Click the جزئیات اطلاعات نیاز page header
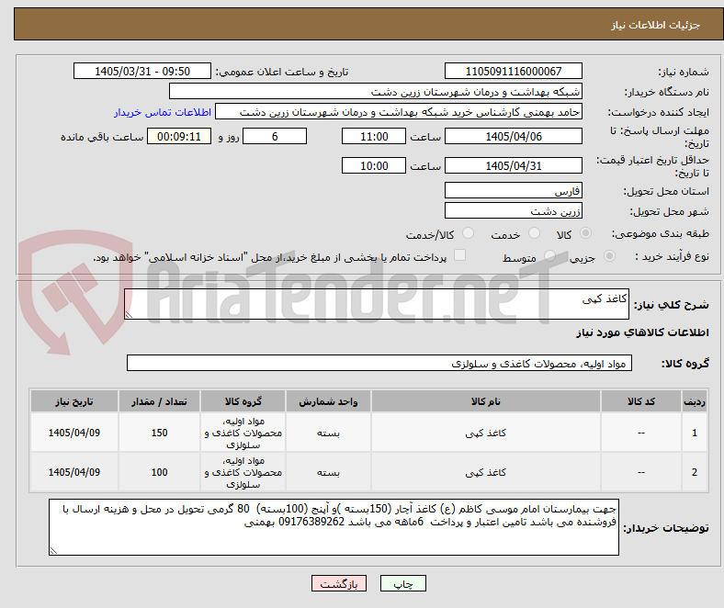Screen dimensions: 724x608 pos(656,25)
